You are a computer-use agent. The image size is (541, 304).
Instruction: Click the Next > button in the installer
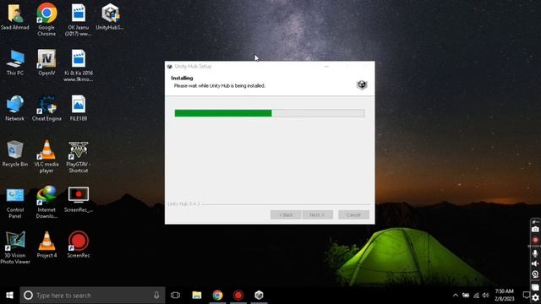318,214
